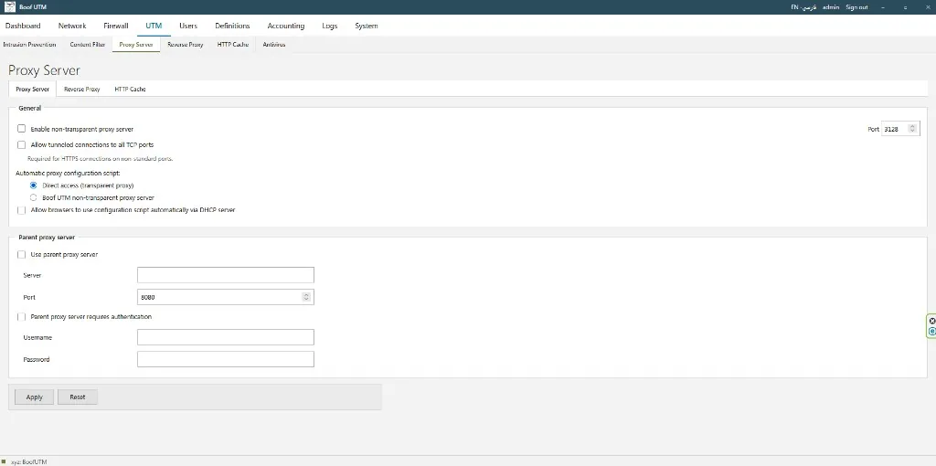Switch to inner Proxy Server page tab
Viewport: 936px width, 466px height.
coord(32,89)
